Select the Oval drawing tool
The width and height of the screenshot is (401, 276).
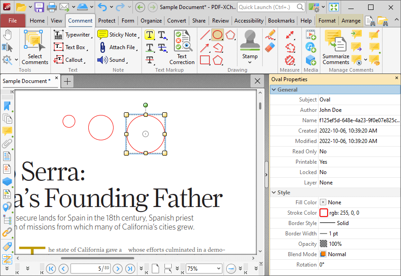click(217, 35)
